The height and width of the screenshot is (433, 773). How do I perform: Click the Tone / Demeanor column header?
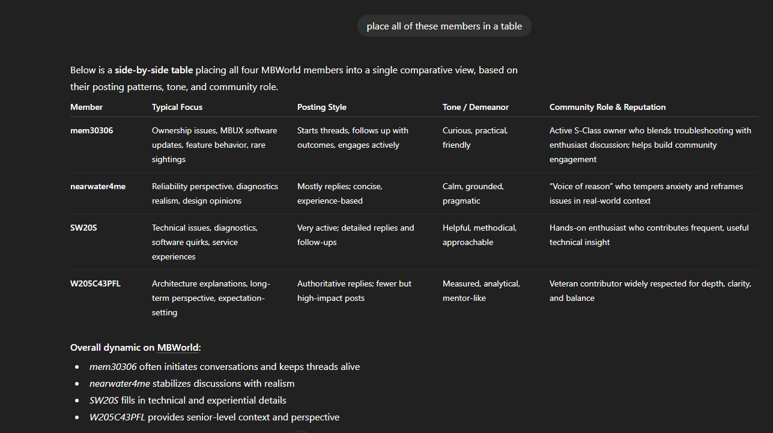point(476,107)
